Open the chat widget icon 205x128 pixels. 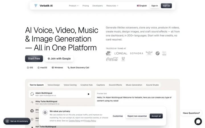pyautogui.click(x=198, y=121)
